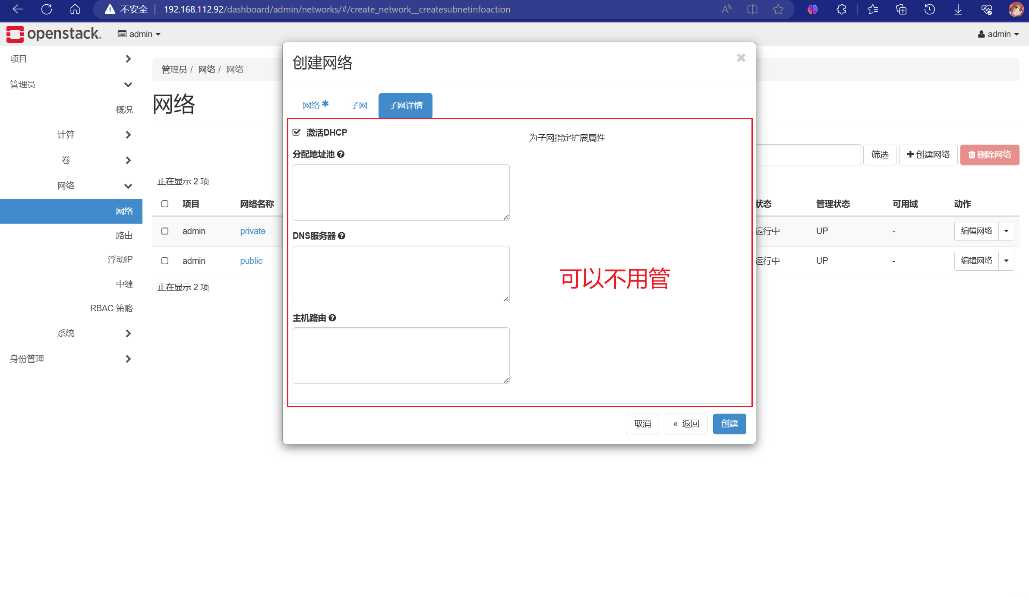This screenshot has width=1029, height=598.
Task: Toggle the 激活DHCP checkbox
Action: click(297, 132)
